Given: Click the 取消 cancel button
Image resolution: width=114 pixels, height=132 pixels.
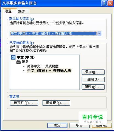Looking at the screenshot, I should pos(79,125).
